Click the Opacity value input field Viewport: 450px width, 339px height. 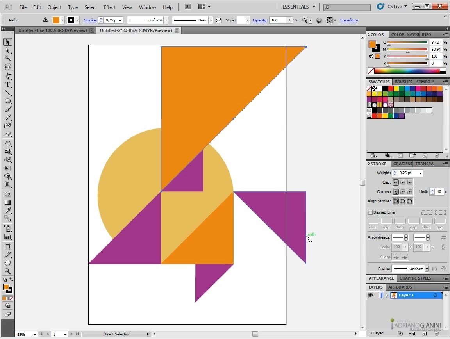278,20
